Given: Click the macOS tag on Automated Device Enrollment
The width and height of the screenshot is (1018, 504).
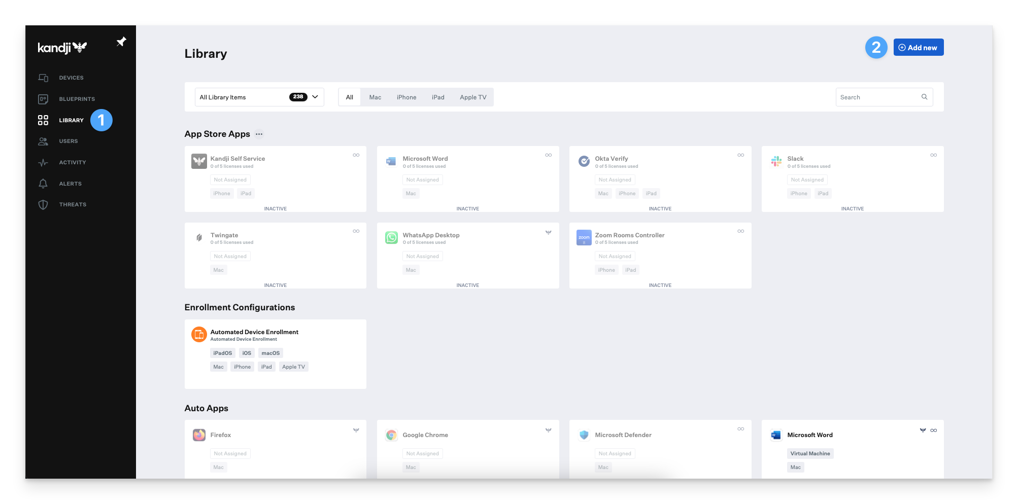Looking at the screenshot, I should click(270, 353).
